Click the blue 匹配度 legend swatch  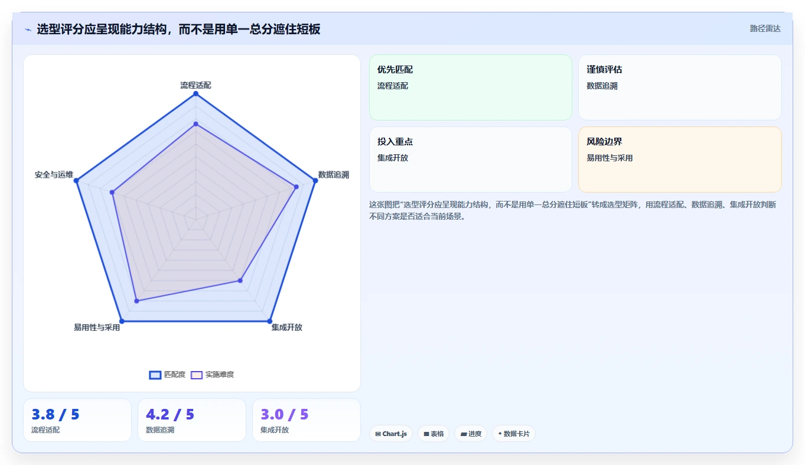click(155, 375)
